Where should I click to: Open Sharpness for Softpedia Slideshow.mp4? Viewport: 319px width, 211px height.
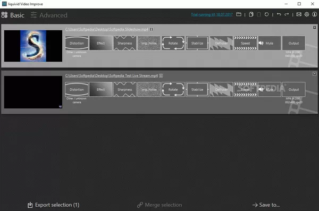(x=125, y=43)
